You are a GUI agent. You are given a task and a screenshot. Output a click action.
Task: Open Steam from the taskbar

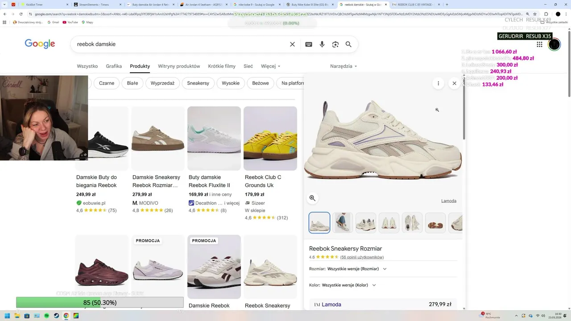tap(57, 316)
